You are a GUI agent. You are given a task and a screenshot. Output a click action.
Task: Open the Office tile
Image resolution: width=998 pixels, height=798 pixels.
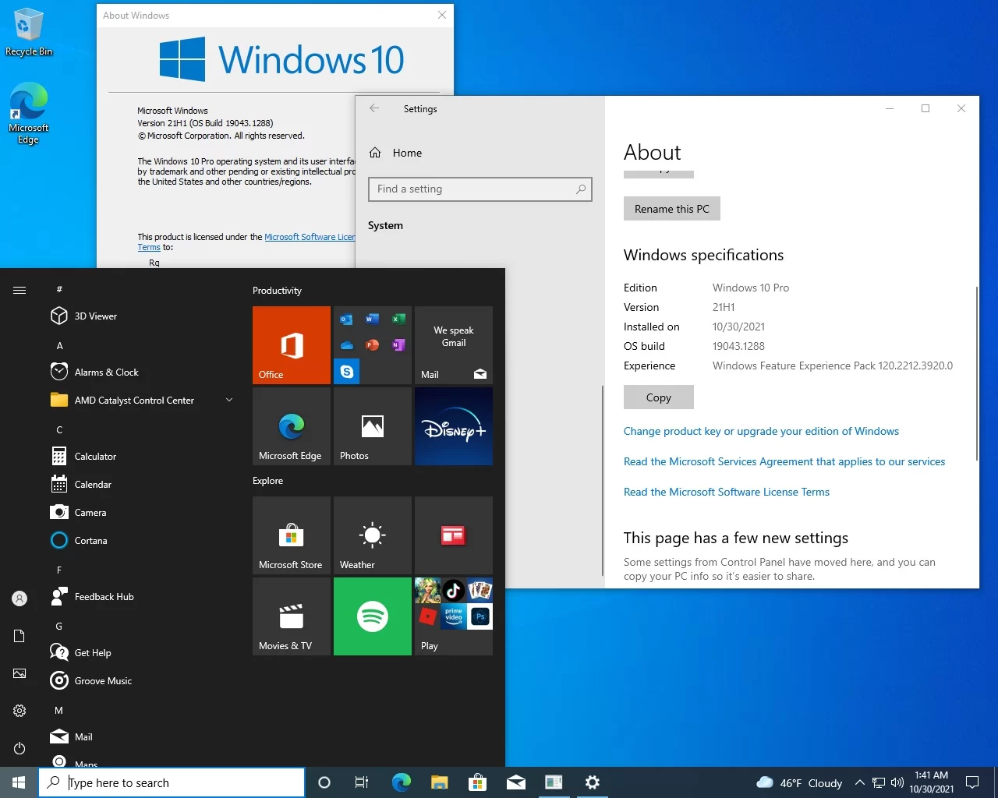tap(291, 345)
